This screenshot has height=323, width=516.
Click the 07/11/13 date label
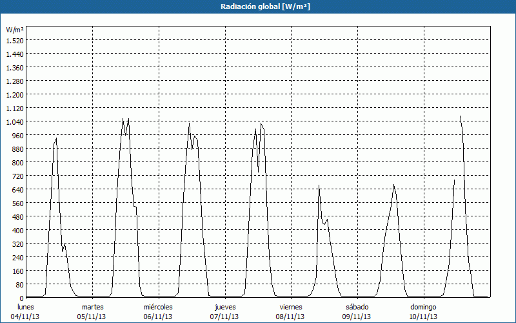[x=225, y=317]
